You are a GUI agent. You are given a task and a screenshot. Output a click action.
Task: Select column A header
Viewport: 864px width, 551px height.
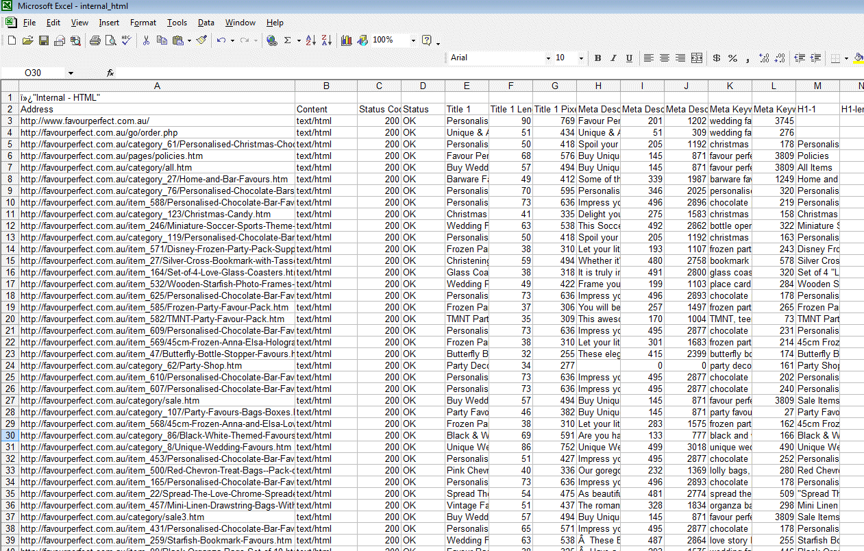point(157,86)
